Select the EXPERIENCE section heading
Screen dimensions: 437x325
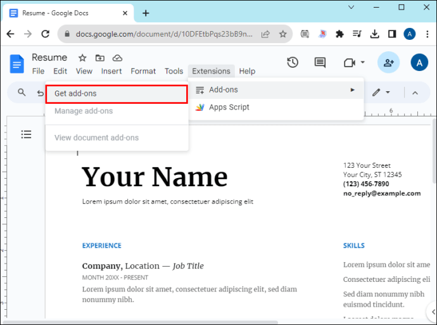(102, 246)
